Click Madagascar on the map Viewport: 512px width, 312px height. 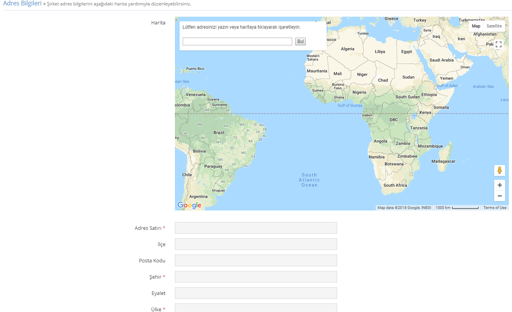coord(444,161)
